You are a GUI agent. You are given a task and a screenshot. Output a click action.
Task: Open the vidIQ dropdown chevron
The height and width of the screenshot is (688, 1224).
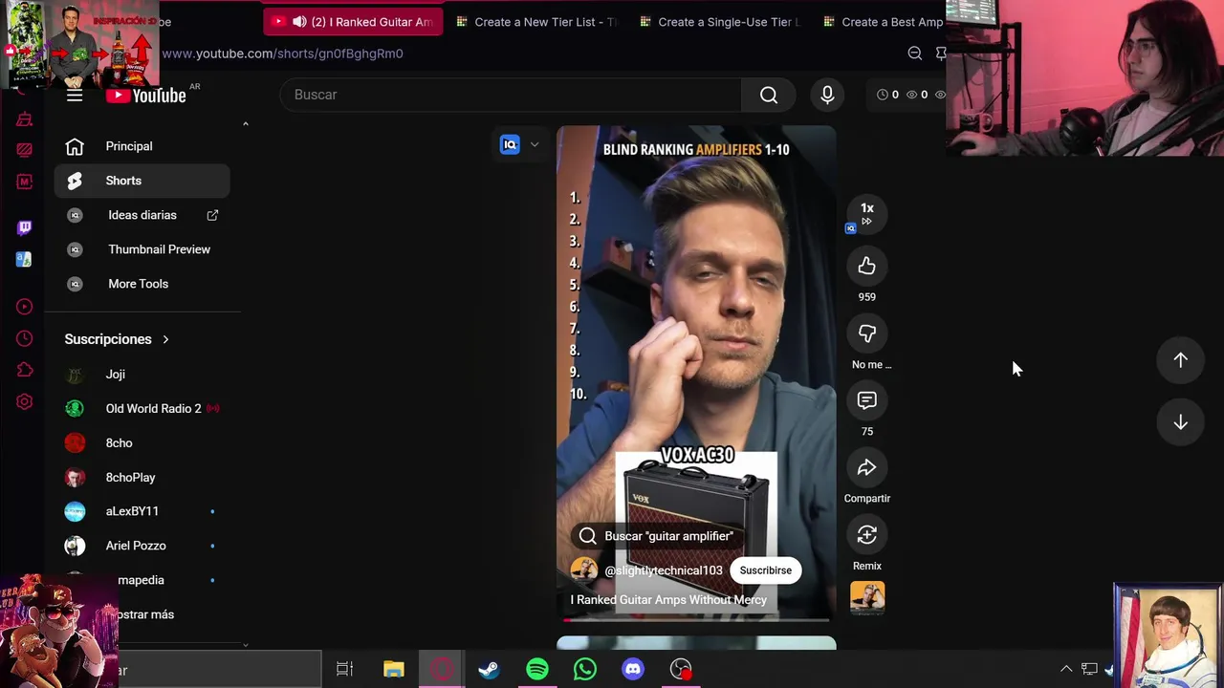pyautogui.click(x=535, y=144)
